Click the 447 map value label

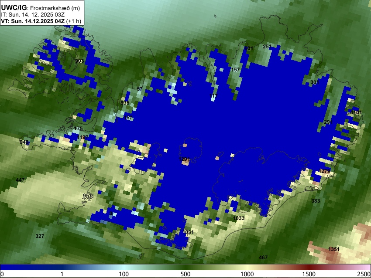tap(20, 180)
